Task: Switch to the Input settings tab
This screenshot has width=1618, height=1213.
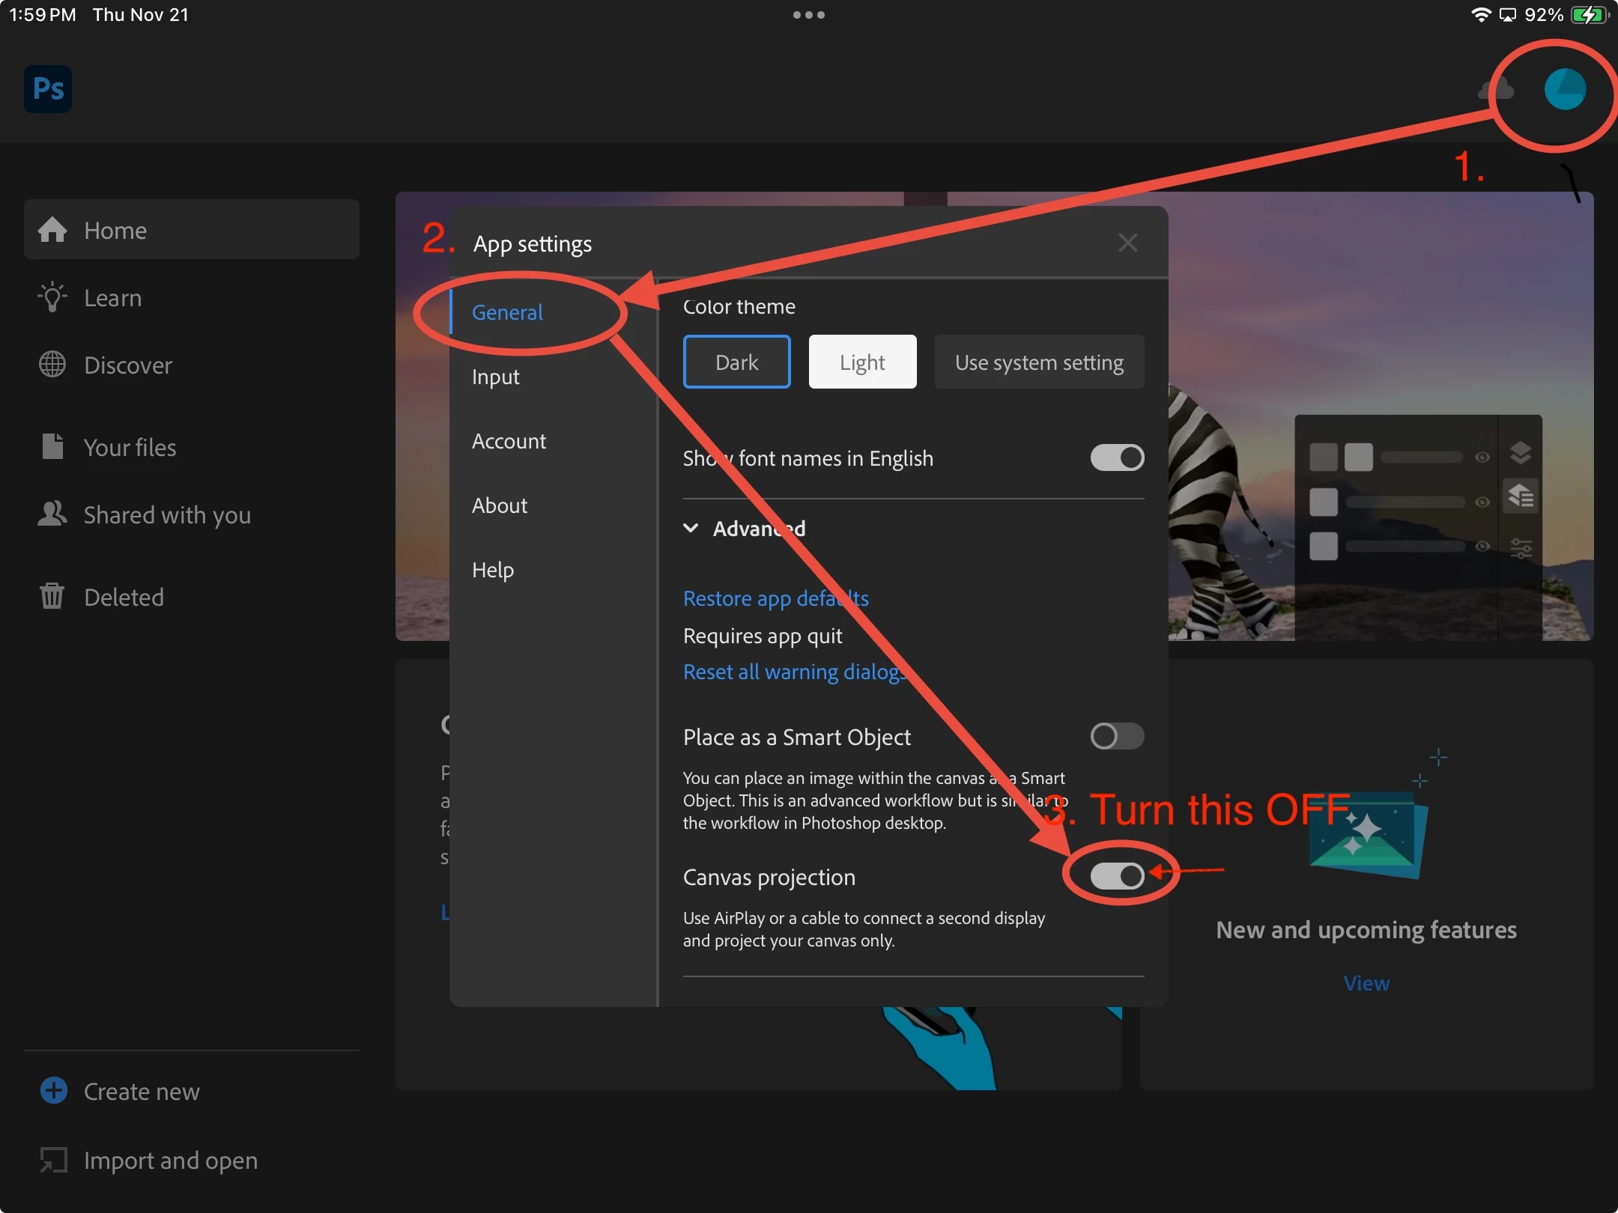Action: [x=496, y=377]
